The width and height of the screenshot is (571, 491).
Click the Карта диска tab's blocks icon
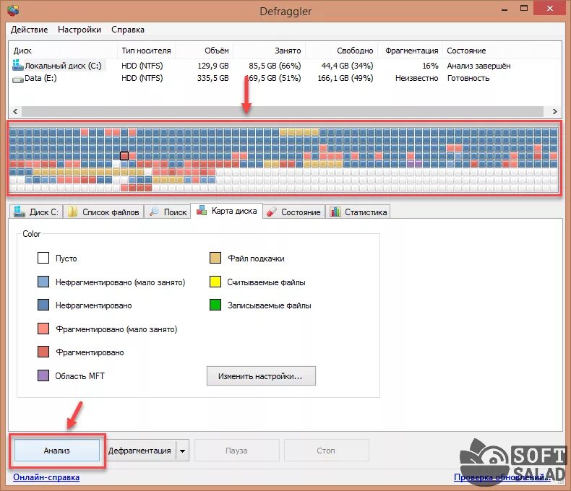[202, 210]
